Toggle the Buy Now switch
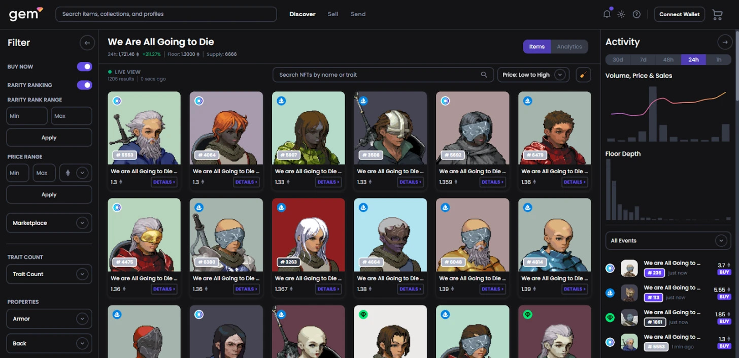The height and width of the screenshot is (358, 739). click(85, 67)
